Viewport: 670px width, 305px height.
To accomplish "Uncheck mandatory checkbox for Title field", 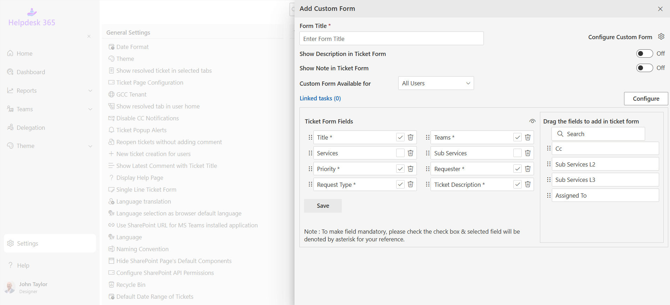I will pyautogui.click(x=400, y=137).
